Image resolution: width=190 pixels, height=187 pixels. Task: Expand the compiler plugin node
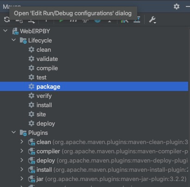[22, 151]
